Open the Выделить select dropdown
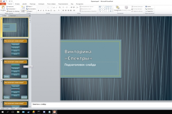The width and height of the screenshot is (172, 114). coord(150,11)
